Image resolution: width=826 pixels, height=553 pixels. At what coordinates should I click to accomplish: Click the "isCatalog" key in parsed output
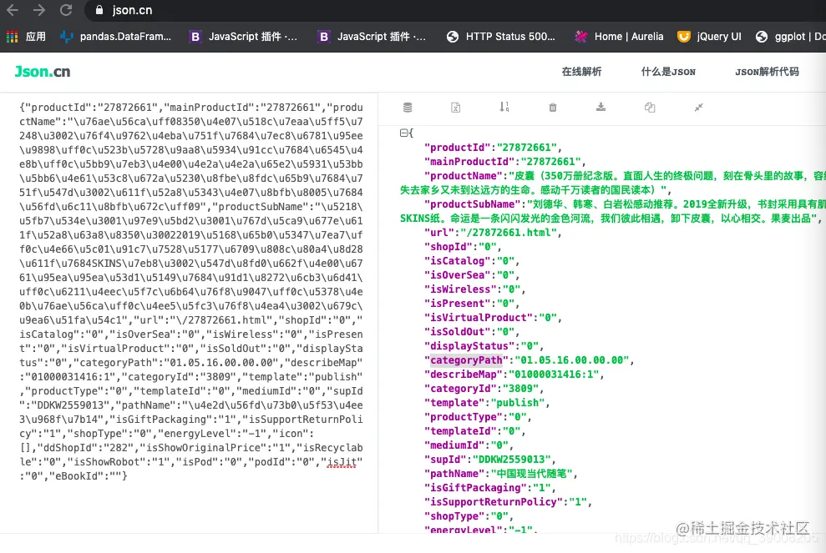[x=457, y=261]
